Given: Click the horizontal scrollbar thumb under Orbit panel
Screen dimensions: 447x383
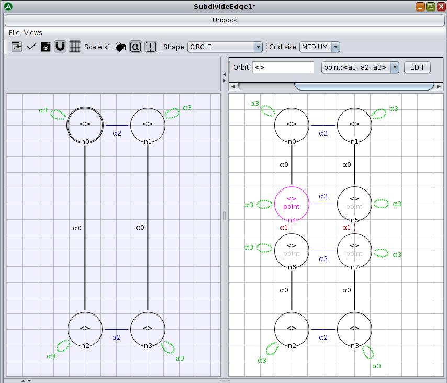Looking at the screenshot, I should coord(364,86).
